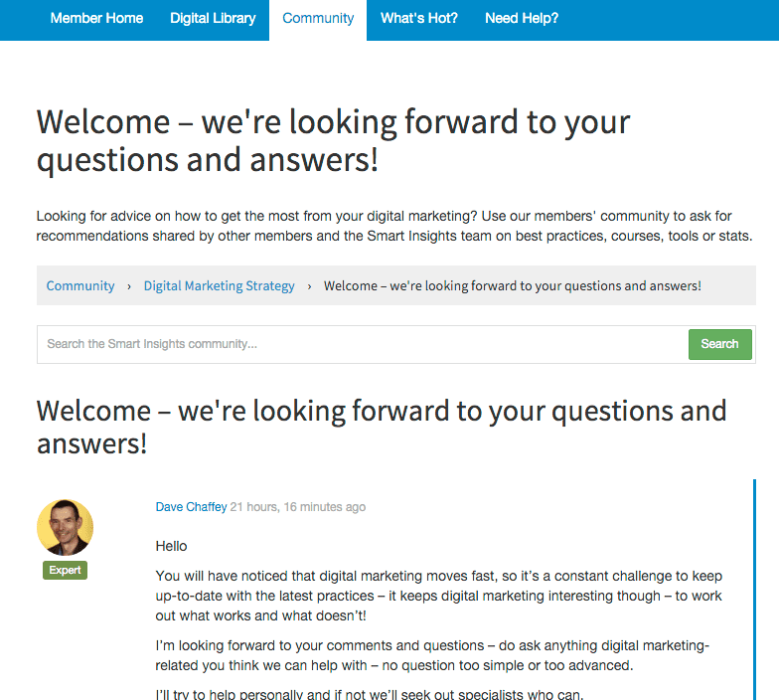Viewport: 779px width, 700px height.
Task: Open Digital Marketing Strategy breadcrumb link
Action: 220,286
